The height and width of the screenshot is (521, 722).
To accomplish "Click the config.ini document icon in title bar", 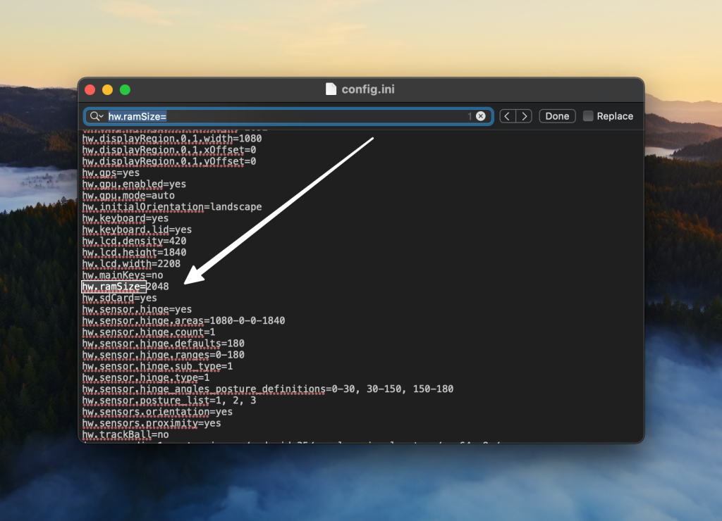I will point(331,89).
